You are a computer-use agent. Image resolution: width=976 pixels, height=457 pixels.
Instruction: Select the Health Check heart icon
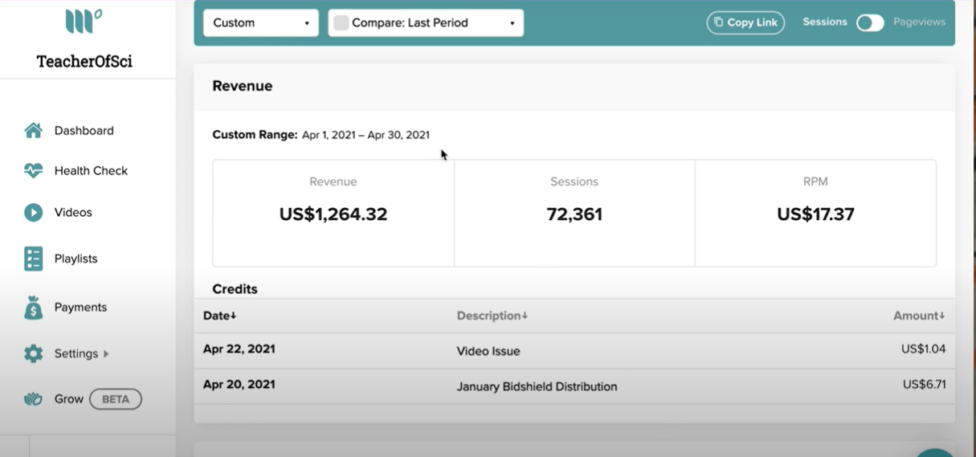[33, 170]
